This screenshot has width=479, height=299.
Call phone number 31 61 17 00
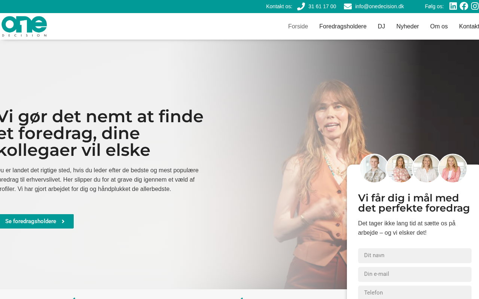322,6
